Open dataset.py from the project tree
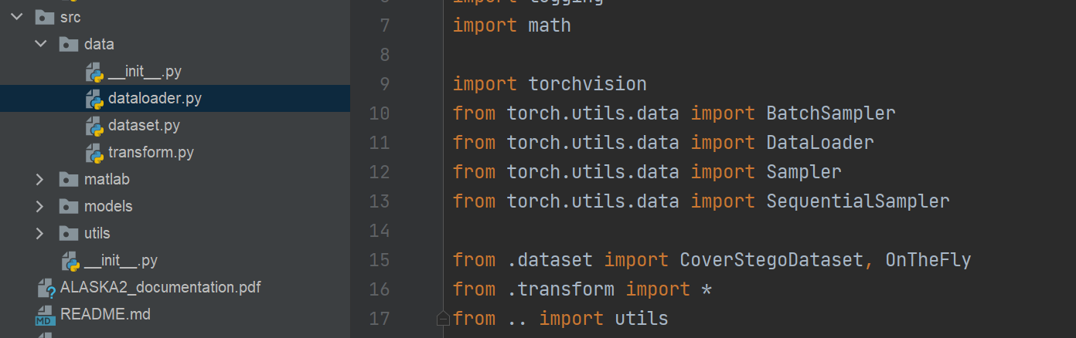This screenshot has height=338, width=1076. pos(144,126)
